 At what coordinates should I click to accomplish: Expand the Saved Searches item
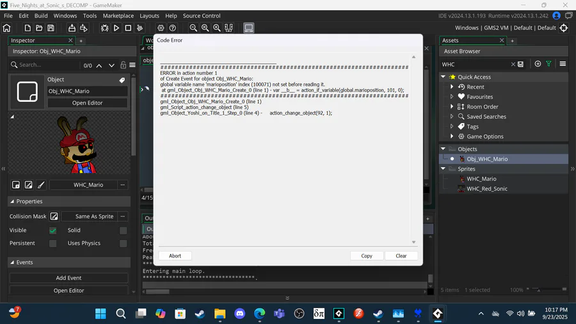(x=452, y=117)
